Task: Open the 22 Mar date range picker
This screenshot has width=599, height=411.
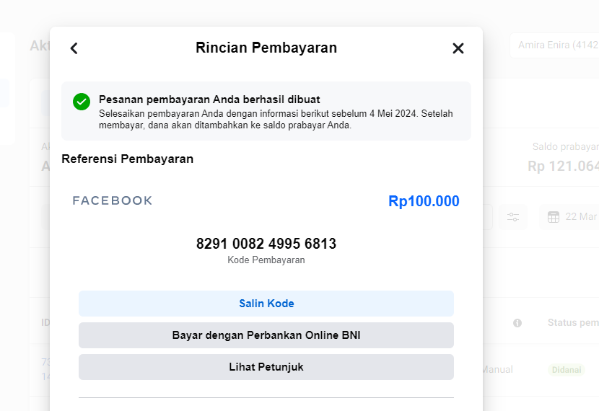Action: click(572, 217)
